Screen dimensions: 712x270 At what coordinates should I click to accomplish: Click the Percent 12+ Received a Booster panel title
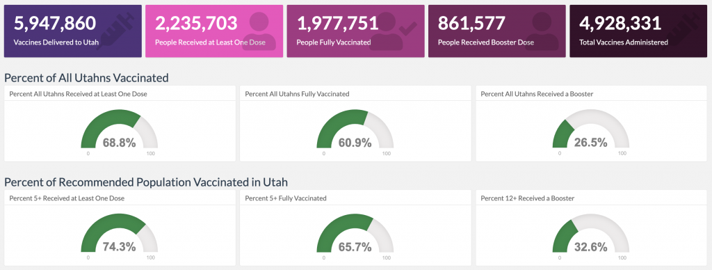[528, 198]
